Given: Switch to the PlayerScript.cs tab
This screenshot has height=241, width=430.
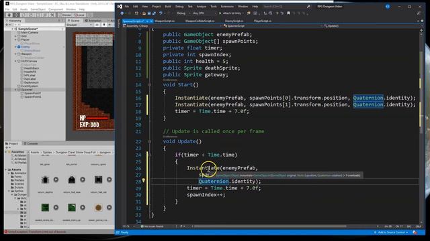Looking at the screenshot, I should 263,21.
